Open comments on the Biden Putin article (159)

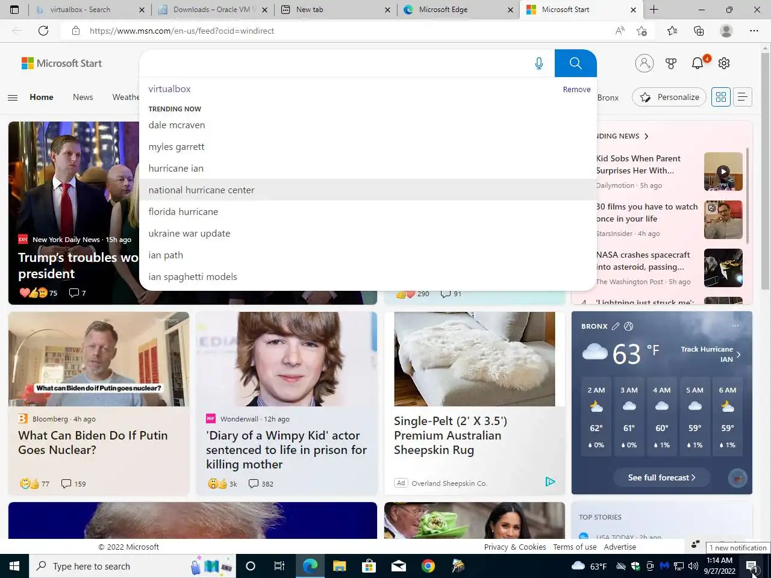click(x=73, y=483)
